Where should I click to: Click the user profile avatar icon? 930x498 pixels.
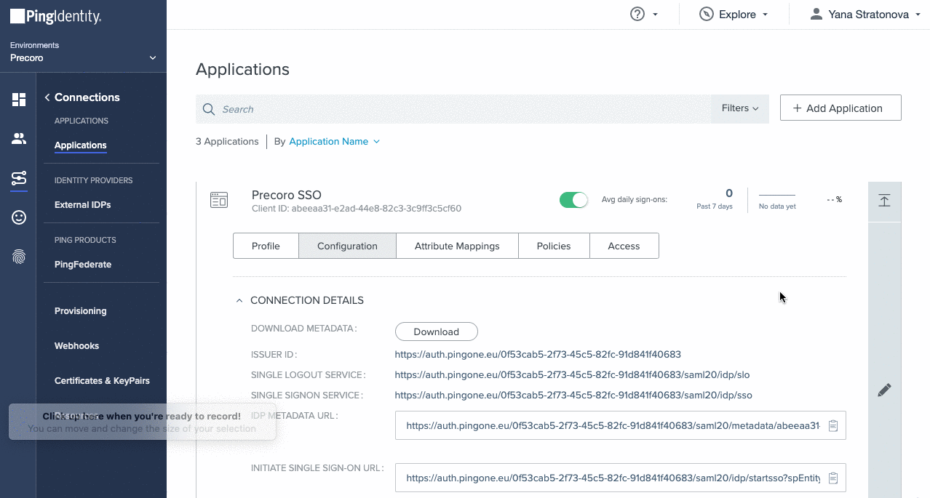pyautogui.click(x=816, y=15)
